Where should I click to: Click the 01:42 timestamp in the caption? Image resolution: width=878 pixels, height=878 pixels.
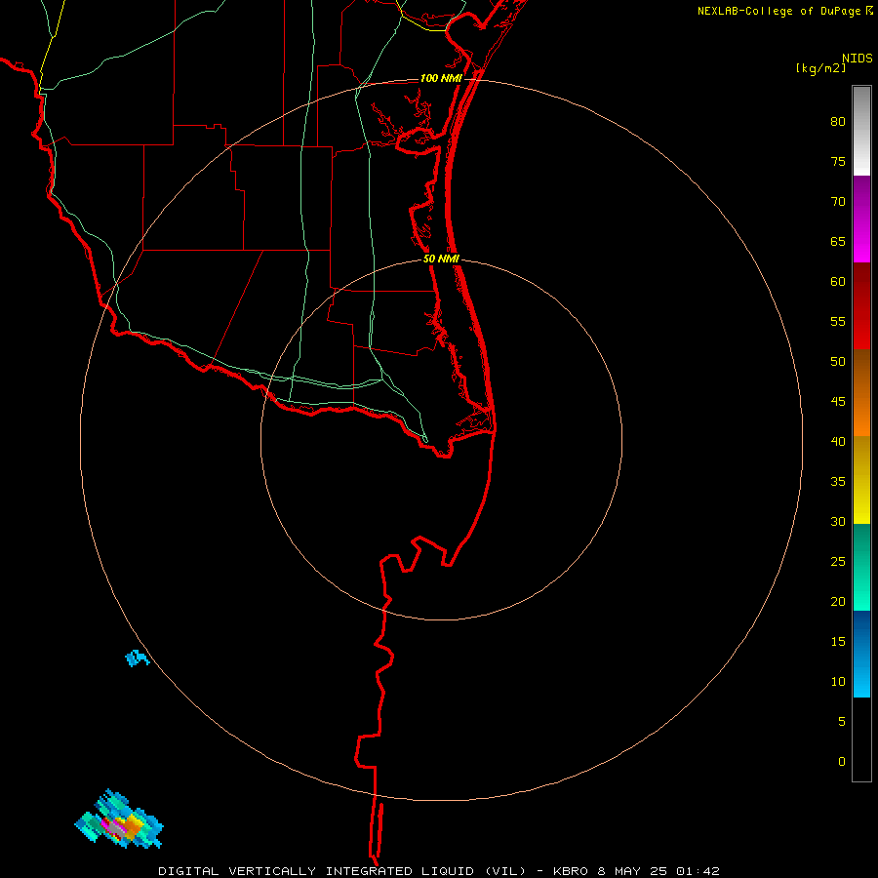698,871
